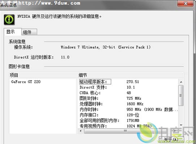The height and width of the screenshot is (144, 196).
Task: Select the 专用视频内存 row
Action: tap(128, 126)
